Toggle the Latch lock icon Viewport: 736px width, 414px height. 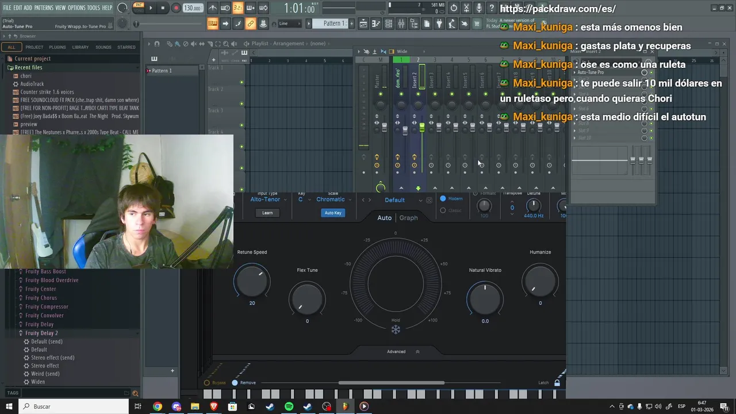pyautogui.click(x=557, y=383)
